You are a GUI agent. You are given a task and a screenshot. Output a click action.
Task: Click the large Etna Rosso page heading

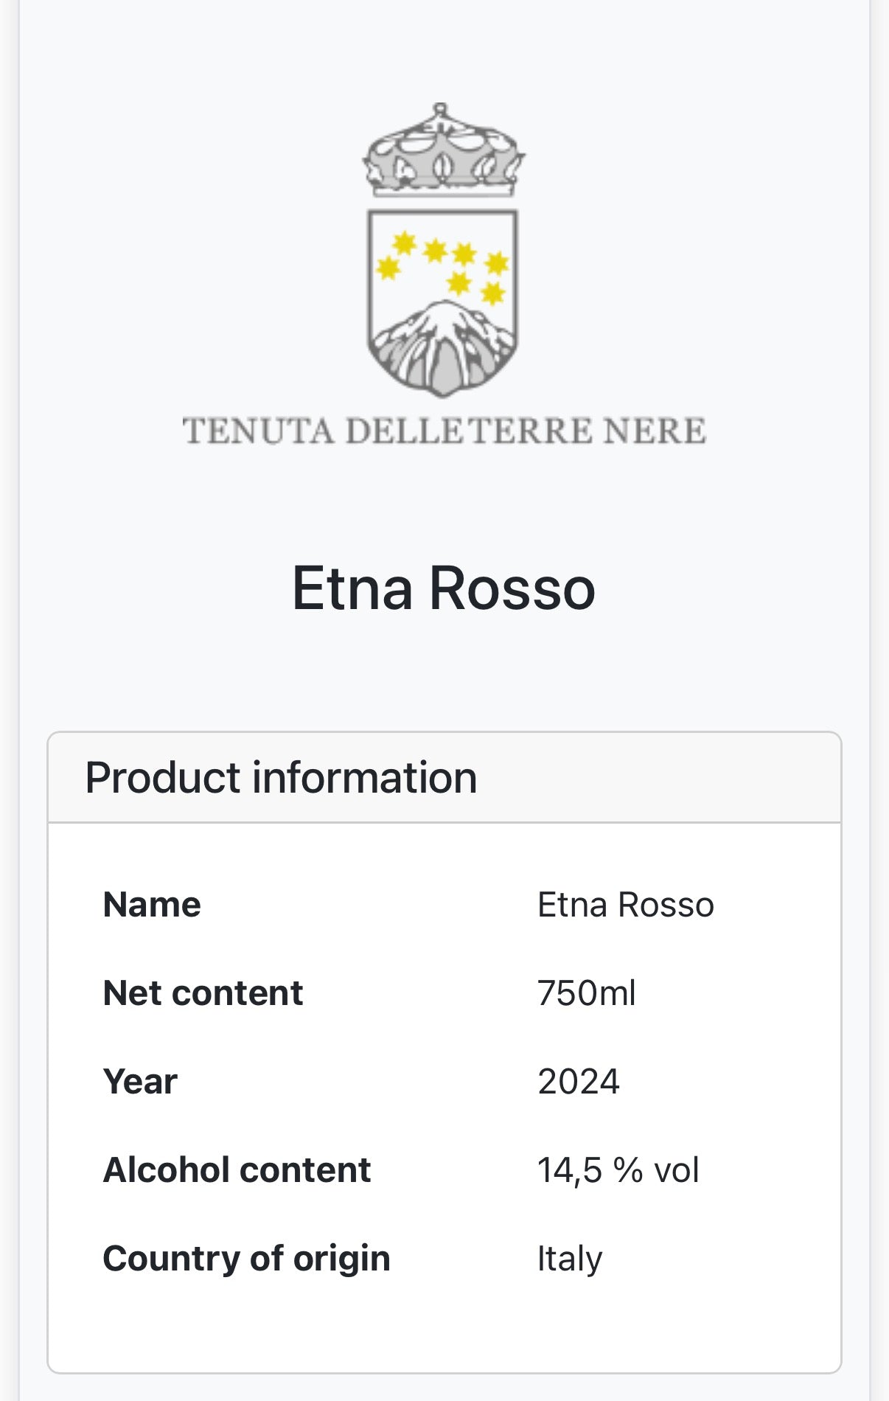tap(444, 588)
